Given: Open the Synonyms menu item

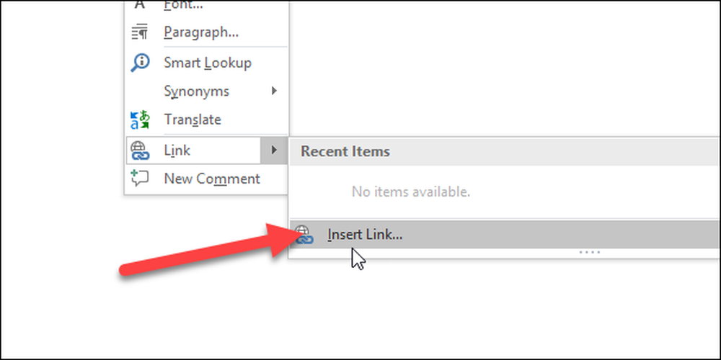Looking at the screenshot, I should click(196, 91).
